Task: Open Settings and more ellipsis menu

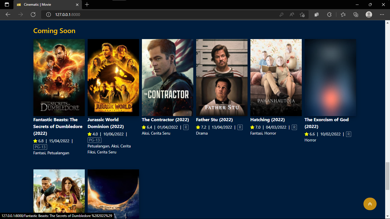Action: point(382,15)
